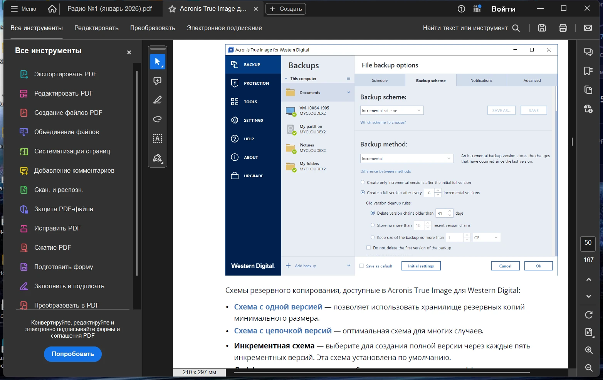Go to previous page with up chevron
This screenshot has height=380, width=603.
coord(589,279)
